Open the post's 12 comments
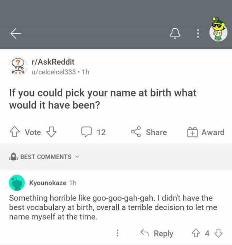The height and width of the screenshot is (245, 232). (x=93, y=132)
